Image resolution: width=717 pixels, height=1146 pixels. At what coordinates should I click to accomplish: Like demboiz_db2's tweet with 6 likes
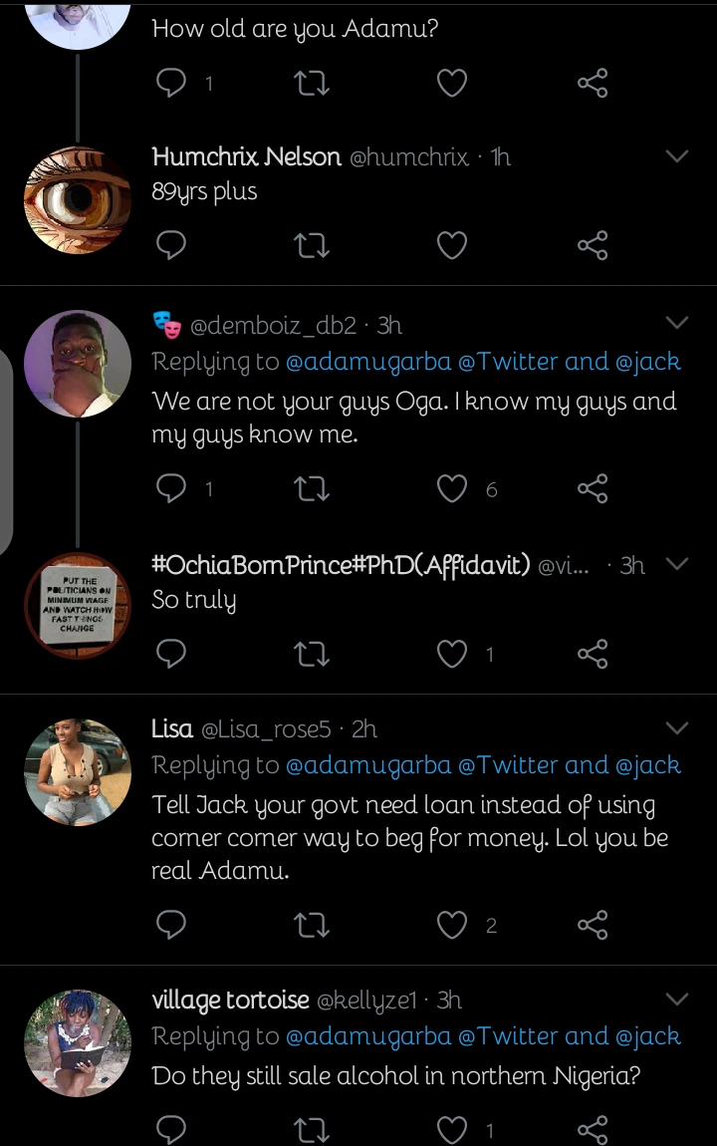(x=452, y=488)
